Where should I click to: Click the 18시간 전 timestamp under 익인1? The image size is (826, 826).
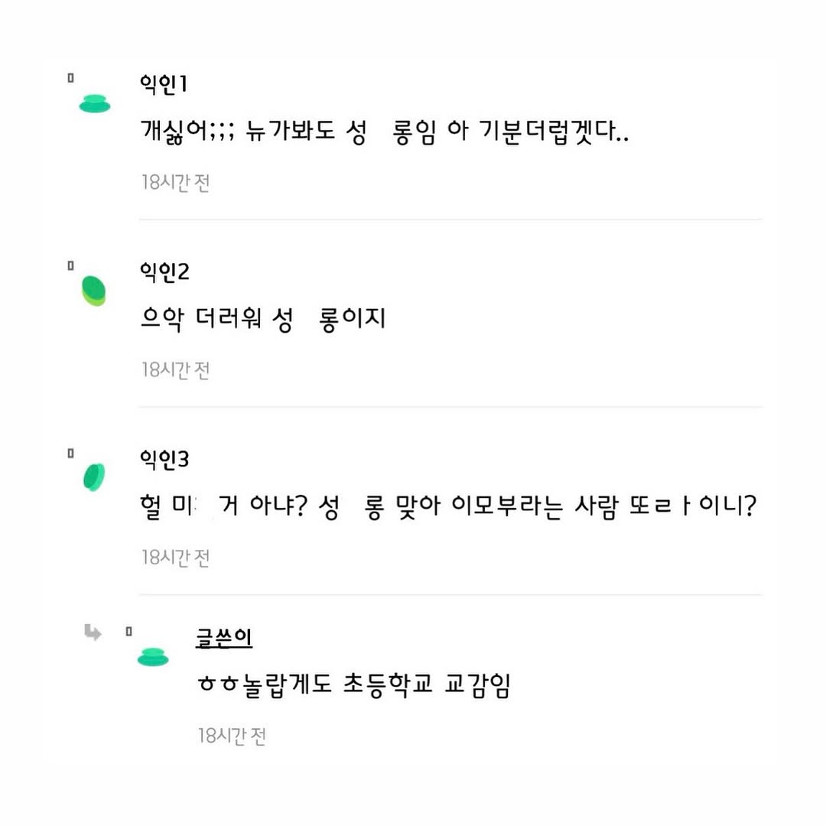tap(175, 183)
